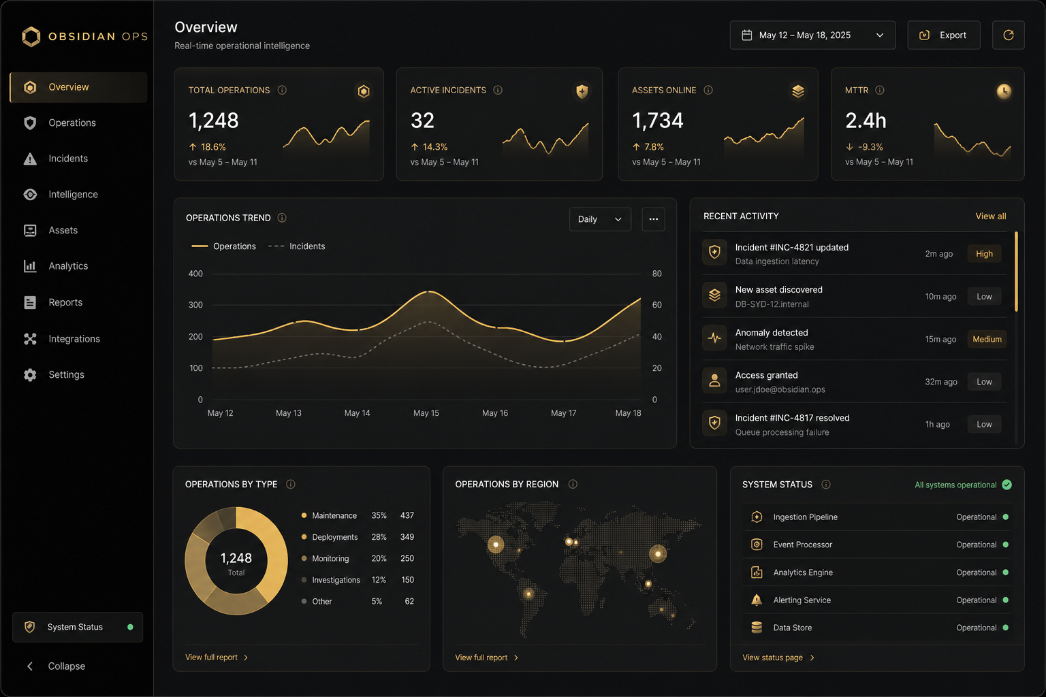Click the Total Operations hexagon badge icon

coord(364,91)
